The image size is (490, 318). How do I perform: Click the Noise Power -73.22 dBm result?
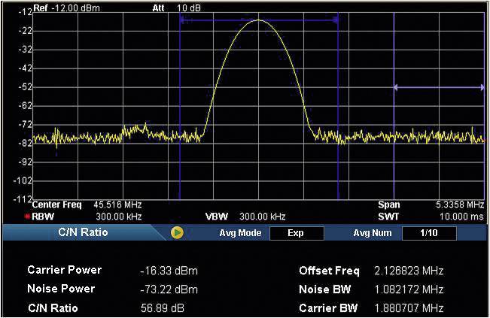[169, 289]
